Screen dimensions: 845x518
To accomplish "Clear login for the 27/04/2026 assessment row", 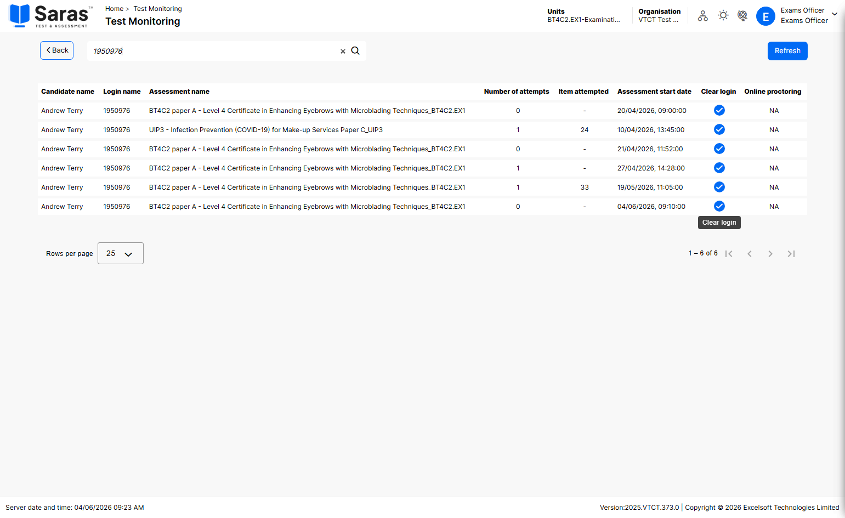I will pos(719,168).
